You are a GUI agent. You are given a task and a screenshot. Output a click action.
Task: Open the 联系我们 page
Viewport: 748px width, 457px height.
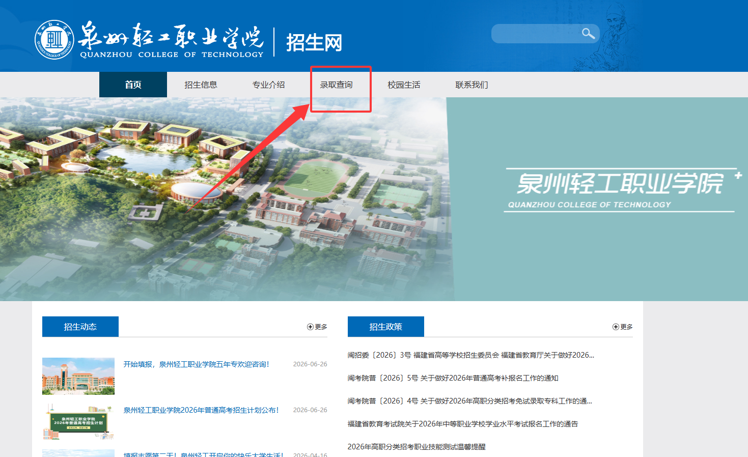click(472, 85)
